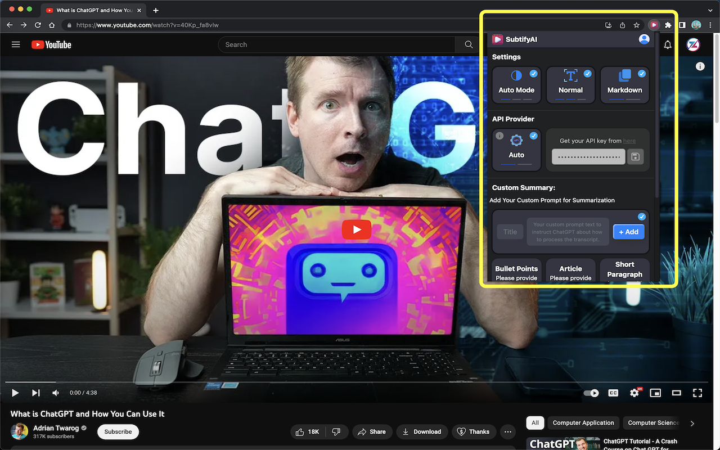Bookmark this page with the star icon
Viewport: 720px width, 450px height.
click(x=637, y=25)
